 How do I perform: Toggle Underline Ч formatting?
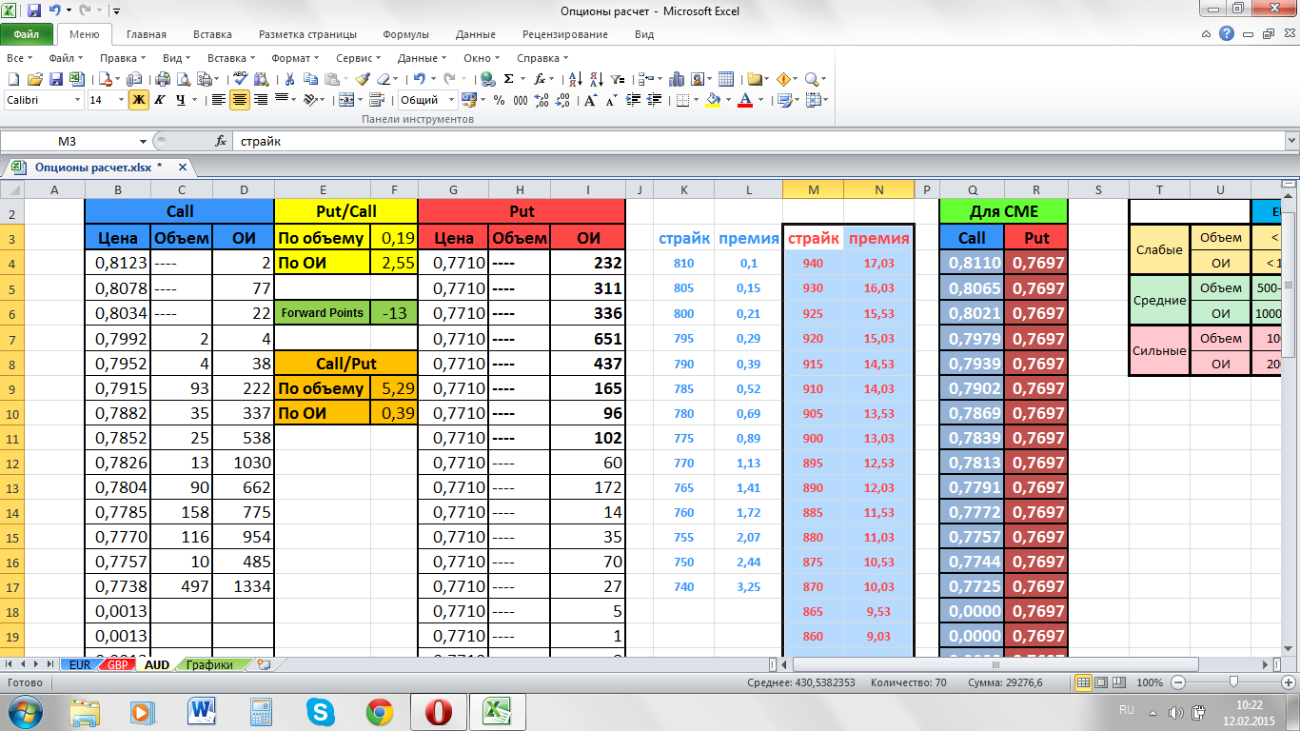(181, 100)
